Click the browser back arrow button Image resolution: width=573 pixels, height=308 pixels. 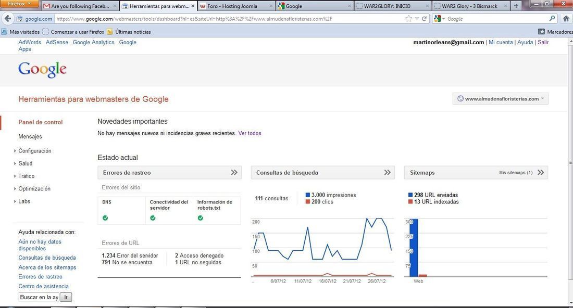tap(8, 19)
